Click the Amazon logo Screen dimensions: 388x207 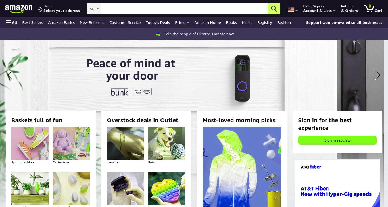pos(19,9)
